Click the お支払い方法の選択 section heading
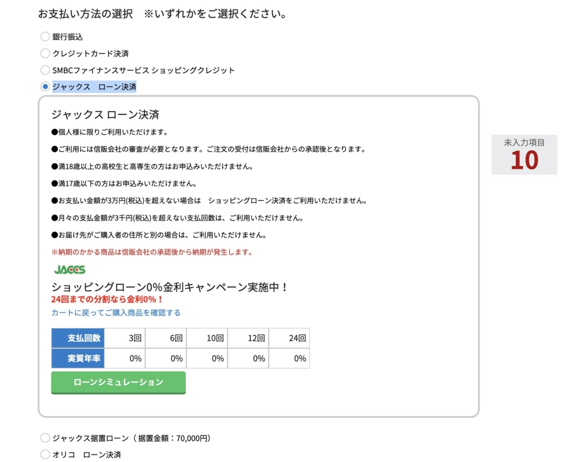Image resolution: width=563 pixels, height=462 pixels. click(85, 14)
